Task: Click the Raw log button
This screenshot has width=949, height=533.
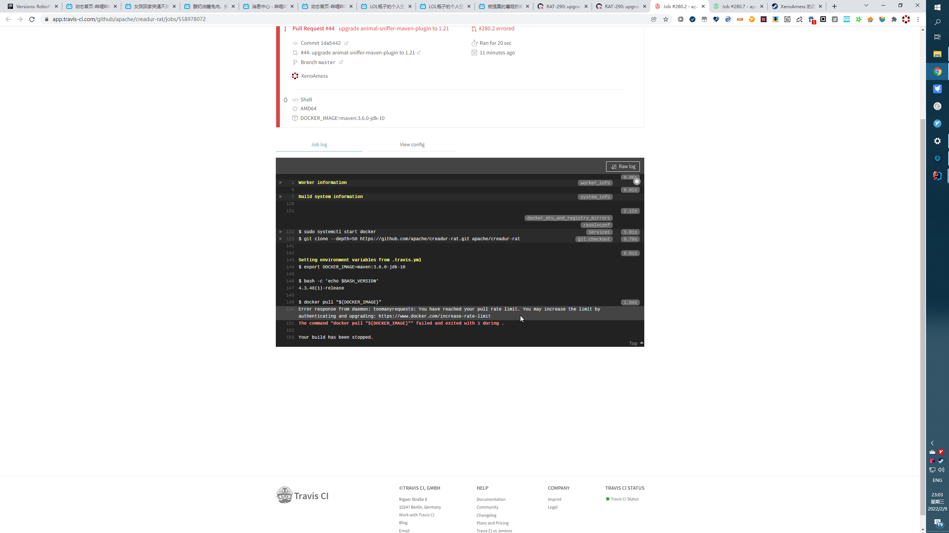Action: coord(623,167)
